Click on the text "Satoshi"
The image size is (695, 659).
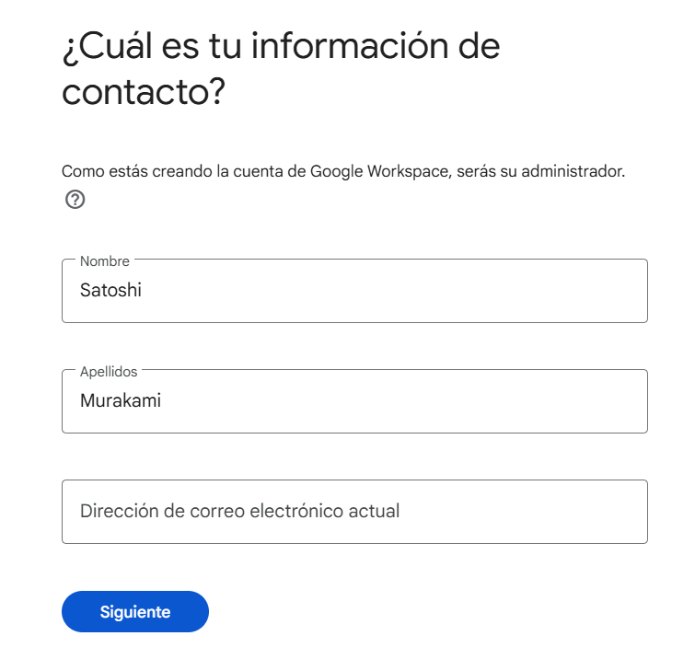110,290
